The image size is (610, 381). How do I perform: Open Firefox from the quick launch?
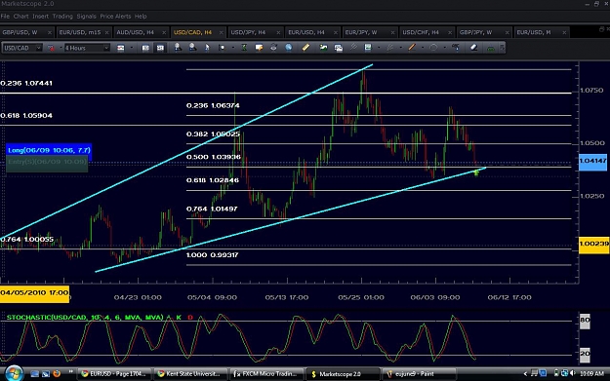point(57,373)
